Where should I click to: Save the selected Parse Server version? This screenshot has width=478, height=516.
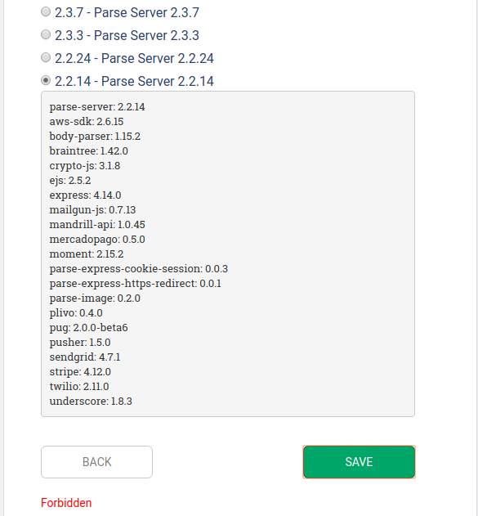tap(359, 462)
